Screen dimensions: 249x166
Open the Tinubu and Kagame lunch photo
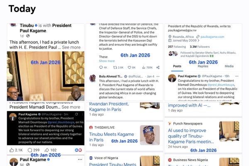(46, 76)
